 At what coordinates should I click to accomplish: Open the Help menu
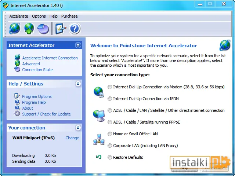pyautogui.click(x=54, y=16)
